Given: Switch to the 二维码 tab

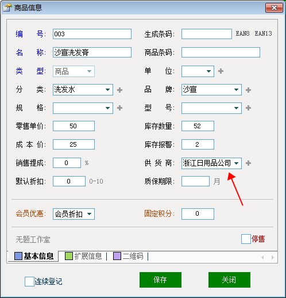Looking at the screenshot, I should click(128, 256).
